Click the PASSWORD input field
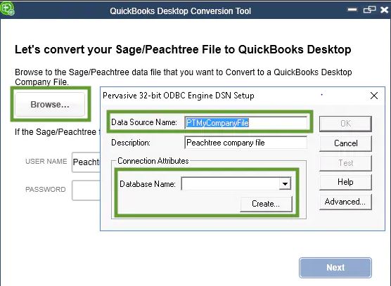This screenshot has height=286, width=391. point(86,190)
